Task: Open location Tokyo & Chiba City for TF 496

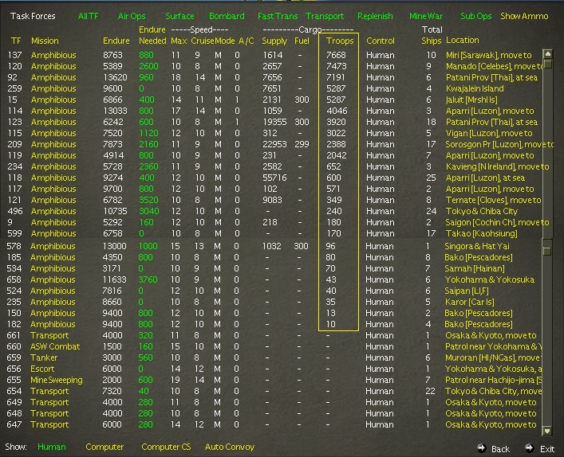Action: click(x=482, y=211)
